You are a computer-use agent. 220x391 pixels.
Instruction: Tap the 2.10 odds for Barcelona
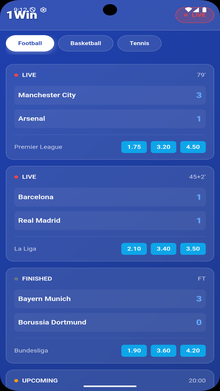[x=134, y=249]
